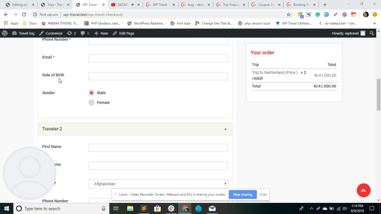Image resolution: width=381 pixels, height=214 pixels.
Task: Open the admin bar search icon
Action: (372, 33)
